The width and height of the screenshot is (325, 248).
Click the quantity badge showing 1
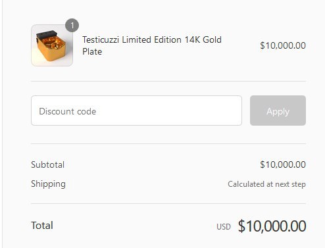click(72, 26)
